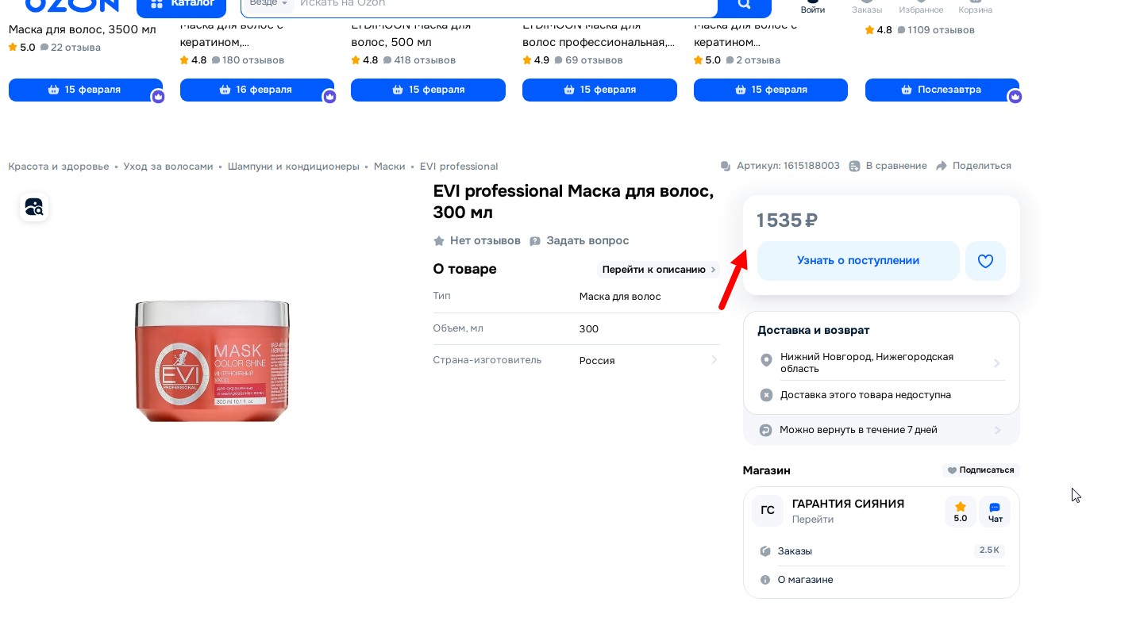1140x629 pixels.
Task: Click the 'Задать вопрос' question icon
Action: click(x=535, y=241)
